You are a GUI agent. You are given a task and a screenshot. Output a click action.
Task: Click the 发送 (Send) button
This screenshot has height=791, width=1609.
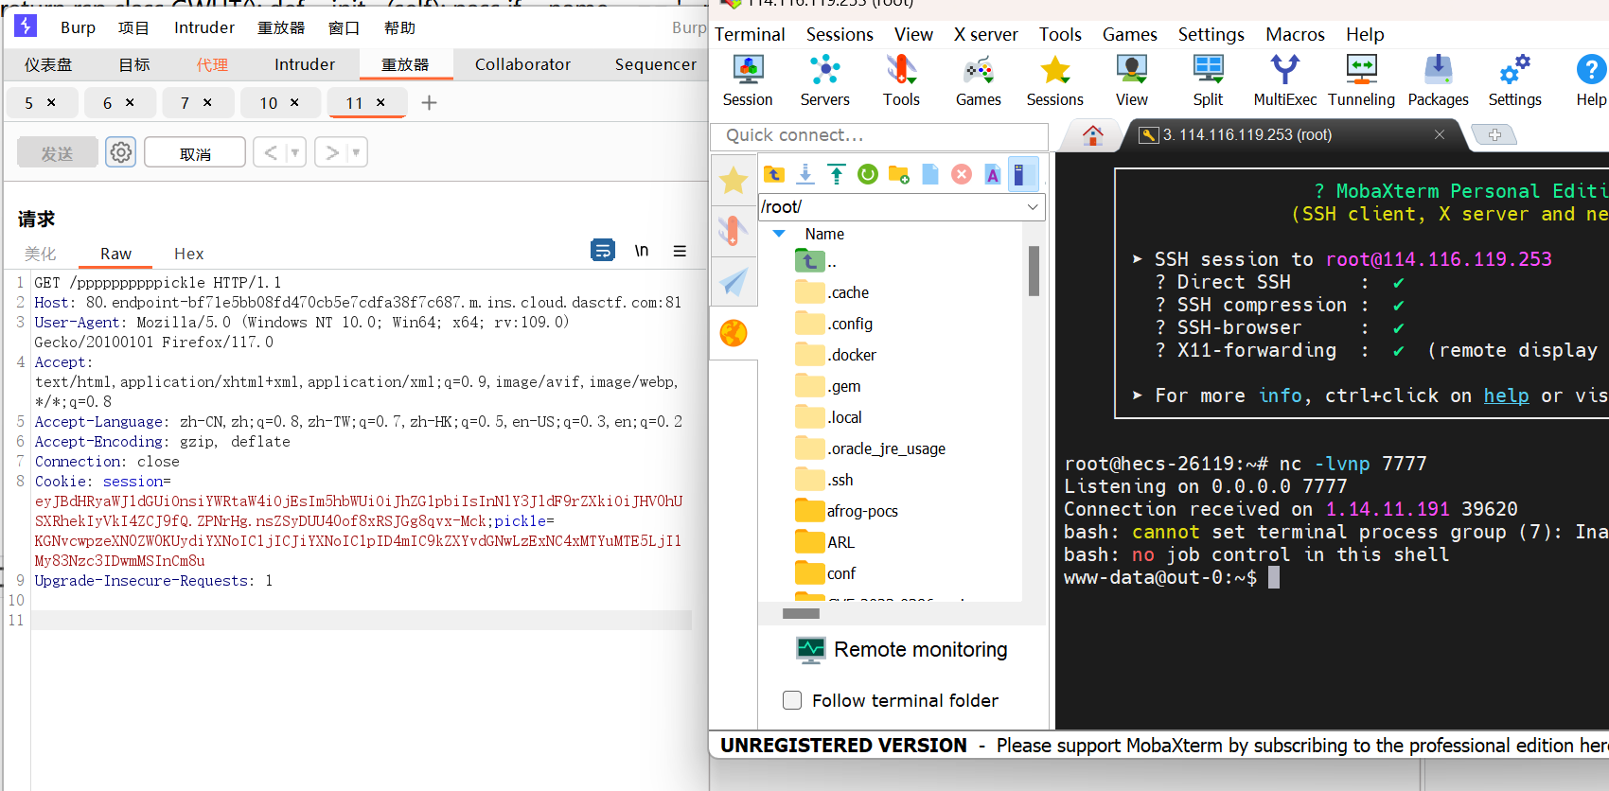pos(58,152)
